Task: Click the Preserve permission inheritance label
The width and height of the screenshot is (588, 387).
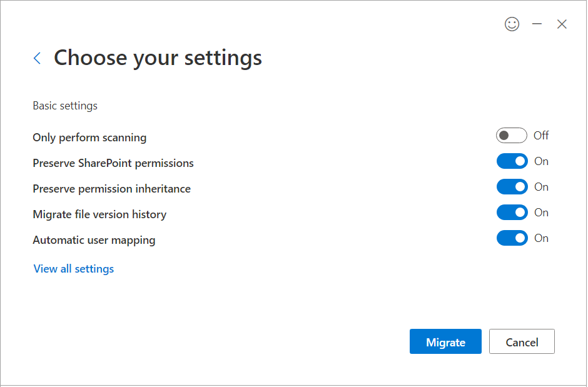Action: [x=111, y=189]
